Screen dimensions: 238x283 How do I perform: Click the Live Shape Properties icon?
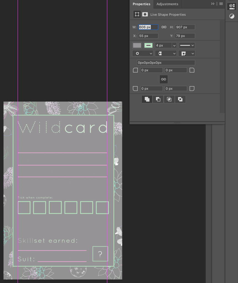tap(137, 14)
